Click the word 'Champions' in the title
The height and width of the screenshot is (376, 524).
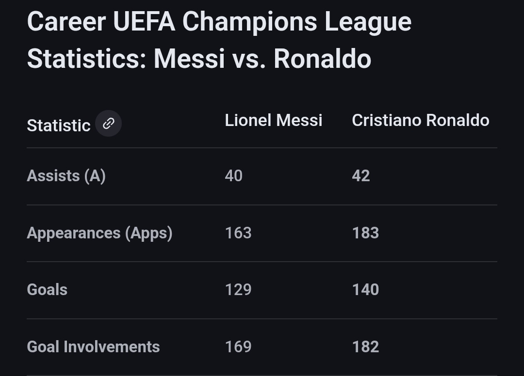tap(250, 22)
